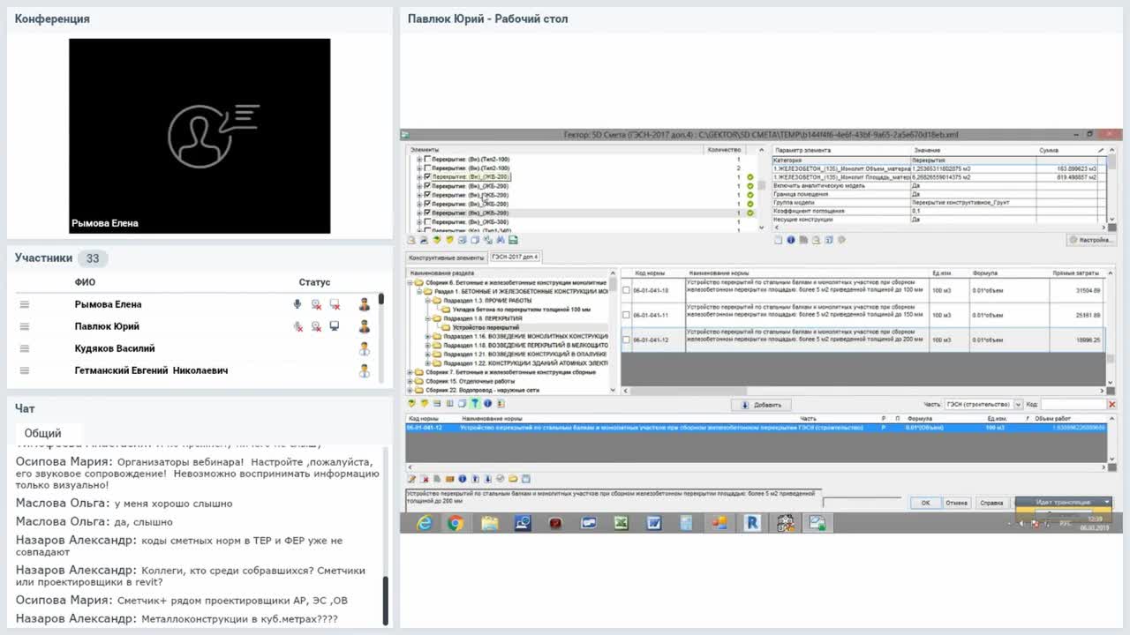
Task: Click Павлюк Юрий's screen sharing monitor icon
Action: tap(335, 326)
